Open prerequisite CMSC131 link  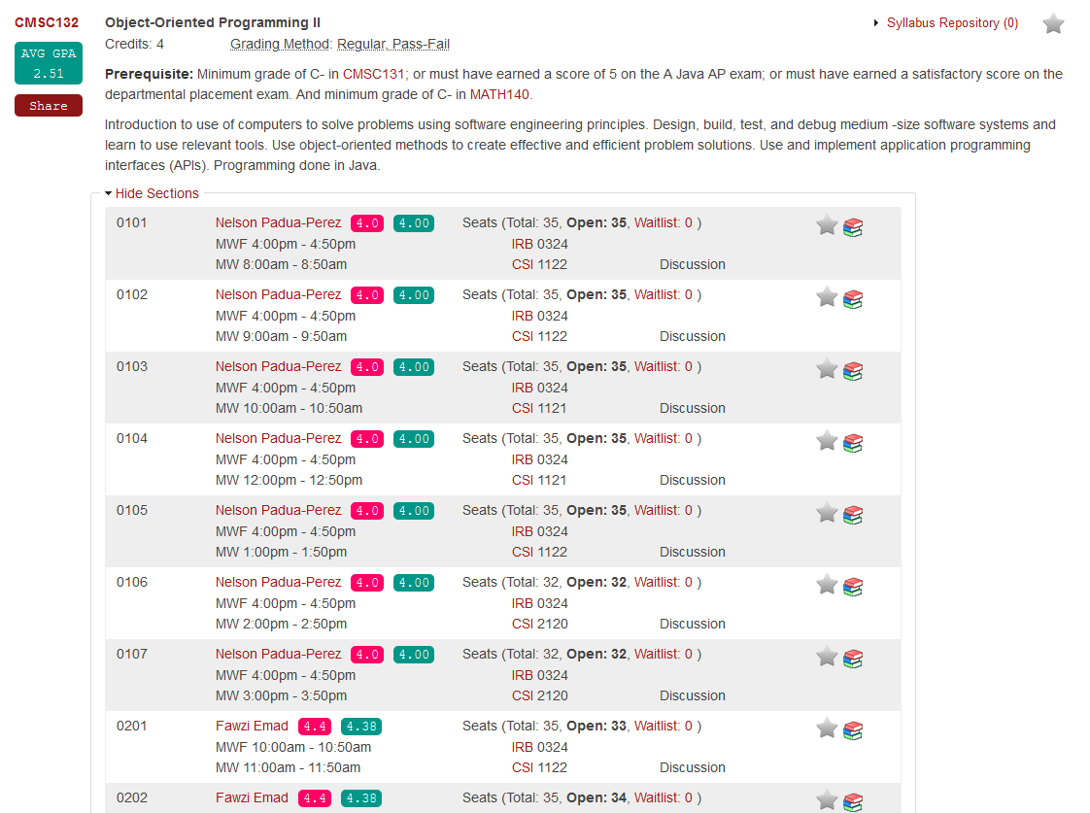(x=373, y=74)
